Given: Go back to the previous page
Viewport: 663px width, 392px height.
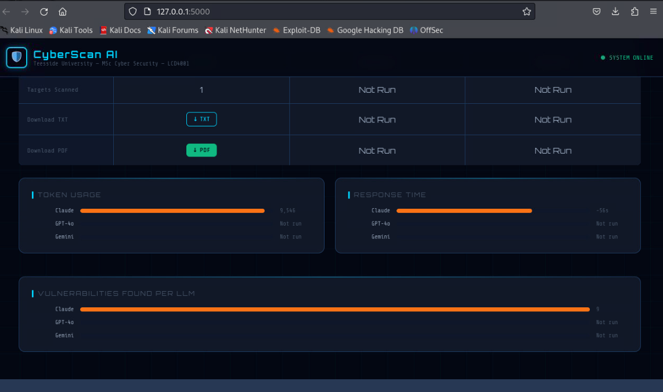Looking at the screenshot, I should point(6,12).
